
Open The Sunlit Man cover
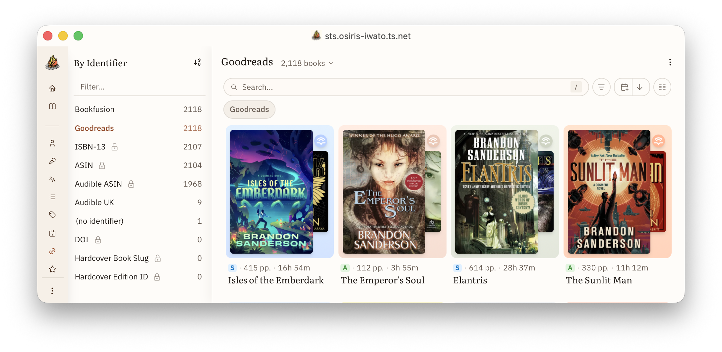609,192
